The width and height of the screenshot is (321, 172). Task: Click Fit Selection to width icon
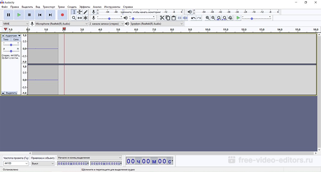tap(219, 18)
